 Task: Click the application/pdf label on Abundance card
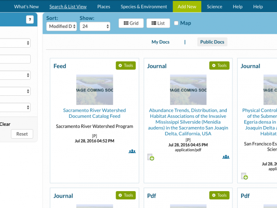[x=188, y=150]
